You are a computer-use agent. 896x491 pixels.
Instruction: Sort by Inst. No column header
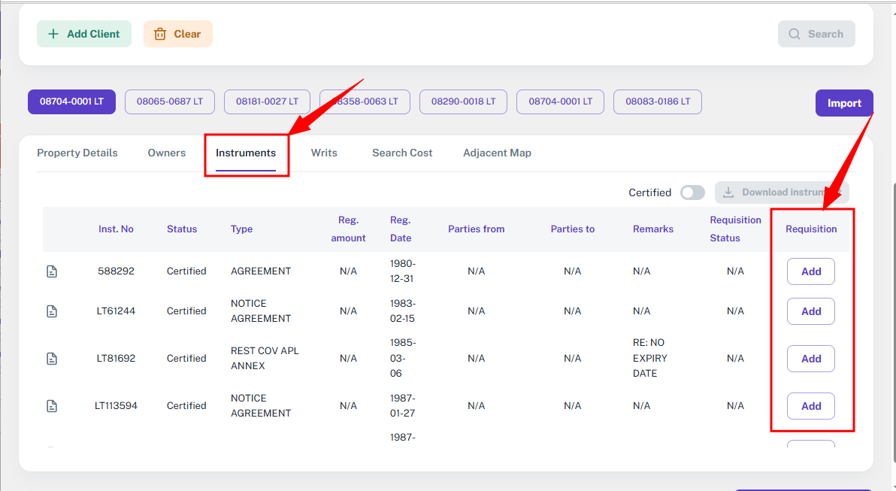tap(116, 229)
